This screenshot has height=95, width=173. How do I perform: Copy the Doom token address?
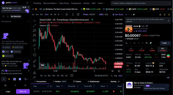click(x=140, y=26)
